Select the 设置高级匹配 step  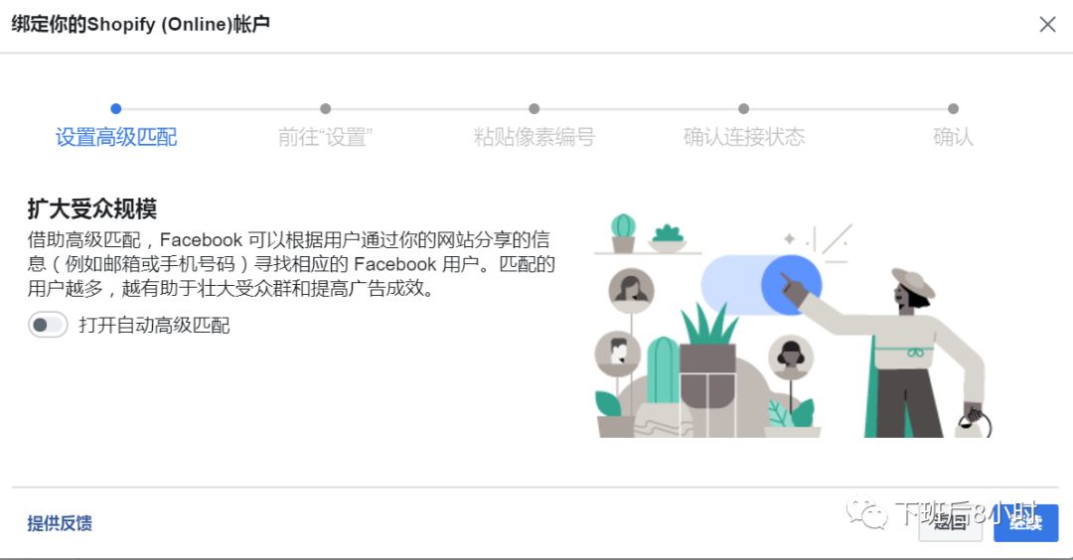pyautogui.click(x=115, y=137)
